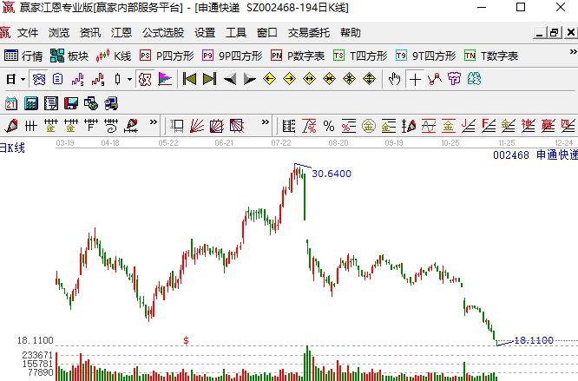Open the notepad icon
Viewport: 578px width, 381px height.
(51, 103)
